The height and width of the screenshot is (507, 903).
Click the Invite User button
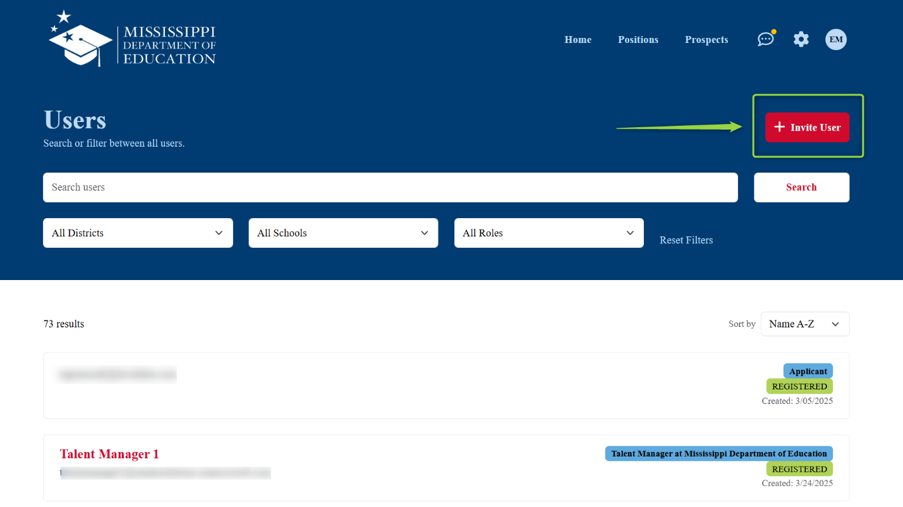pyautogui.click(x=807, y=127)
